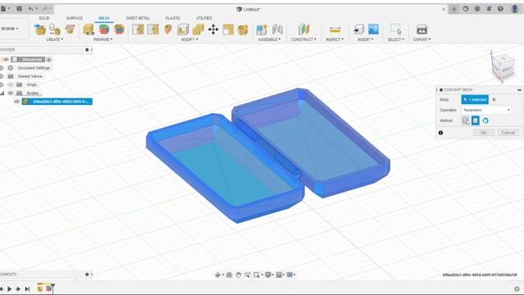
Task: Open the CREATE dropdown menu
Action: pyautogui.click(x=54, y=39)
